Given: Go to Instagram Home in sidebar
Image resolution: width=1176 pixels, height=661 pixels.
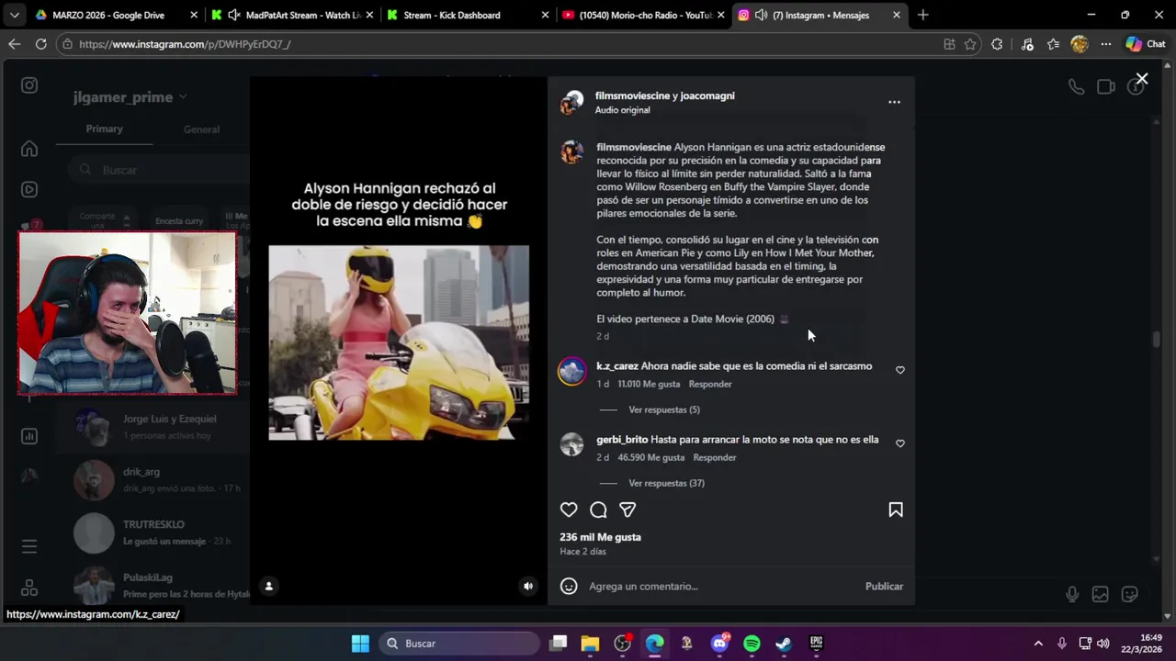Looking at the screenshot, I should pyautogui.click(x=29, y=149).
